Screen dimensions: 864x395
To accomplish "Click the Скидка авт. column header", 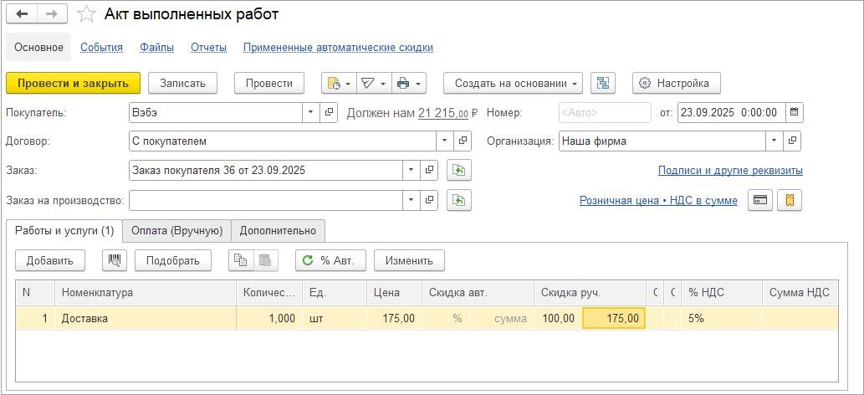I will (478, 293).
